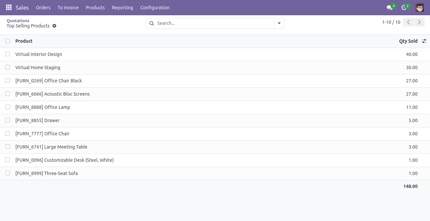The height and width of the screenshot is (221, 430).
Task: Select the Office Lamp row checkbox
Action: pyautogui.click(x=8, y=107)
